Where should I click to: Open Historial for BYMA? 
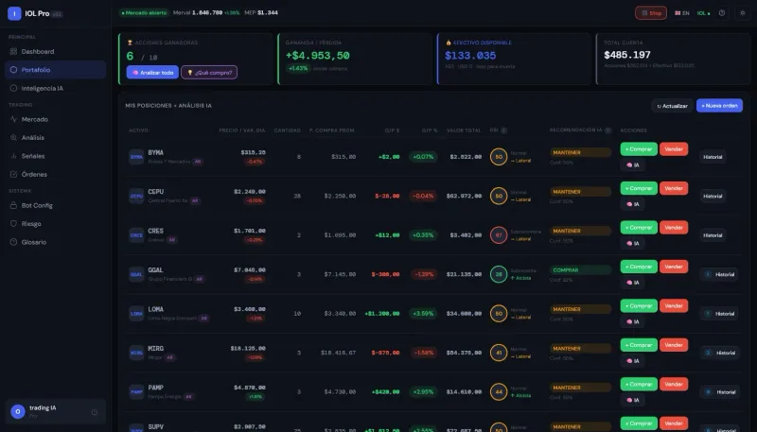(x=713, y=157)
